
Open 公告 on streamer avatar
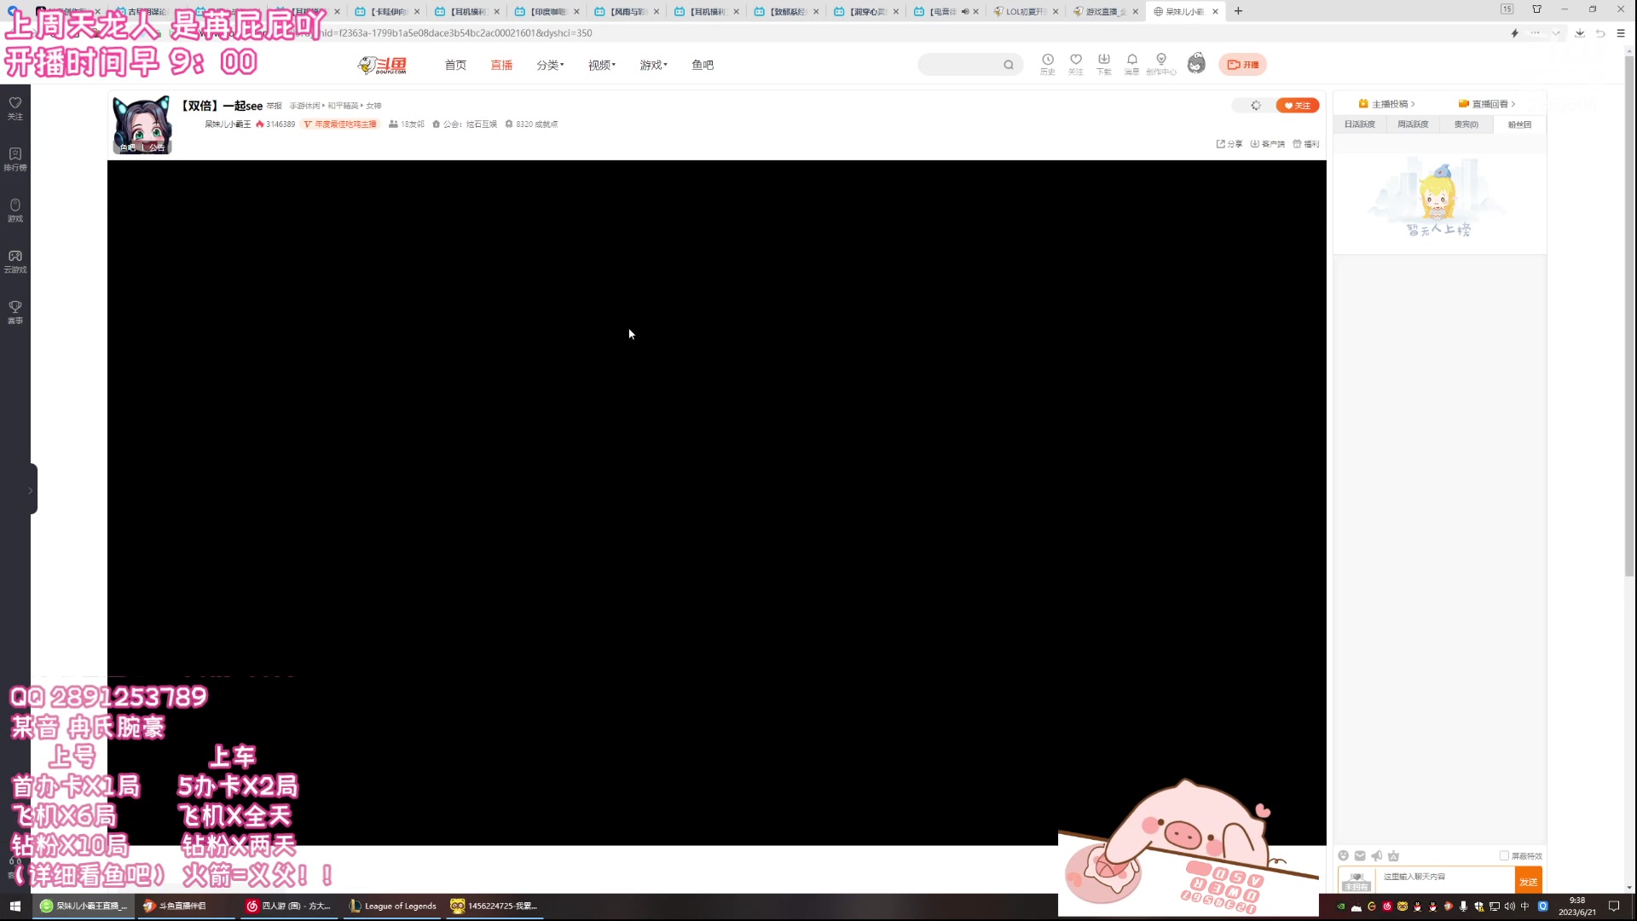[157, 148]
